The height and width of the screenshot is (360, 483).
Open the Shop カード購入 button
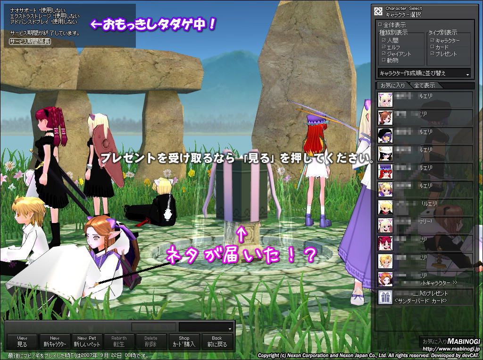click(184, 342)
